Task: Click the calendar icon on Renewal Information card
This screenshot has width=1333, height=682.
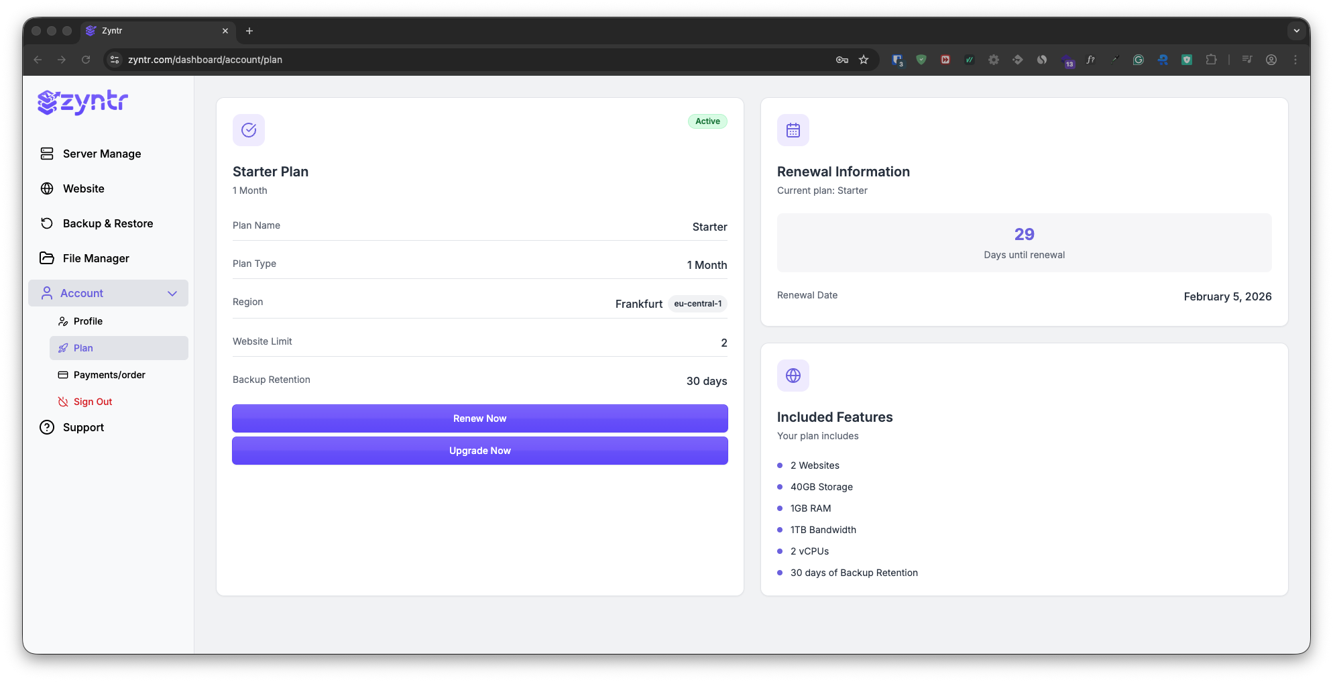Action: 793,130
